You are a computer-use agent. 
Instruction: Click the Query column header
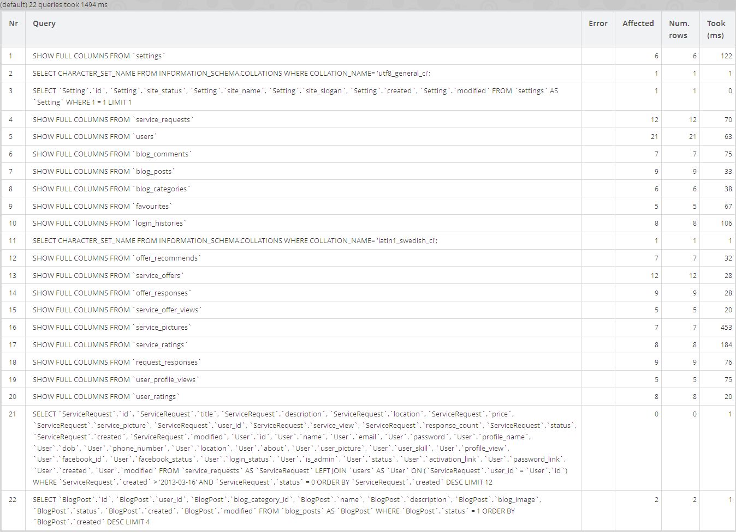44,23
